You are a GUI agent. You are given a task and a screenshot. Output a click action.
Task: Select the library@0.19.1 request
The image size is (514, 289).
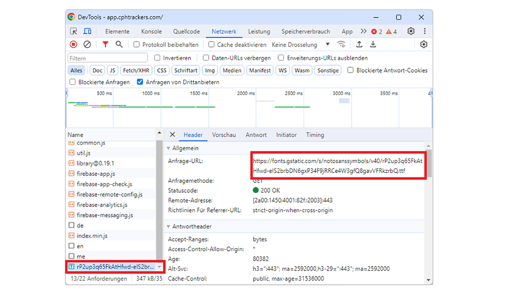tap(111, 163)
